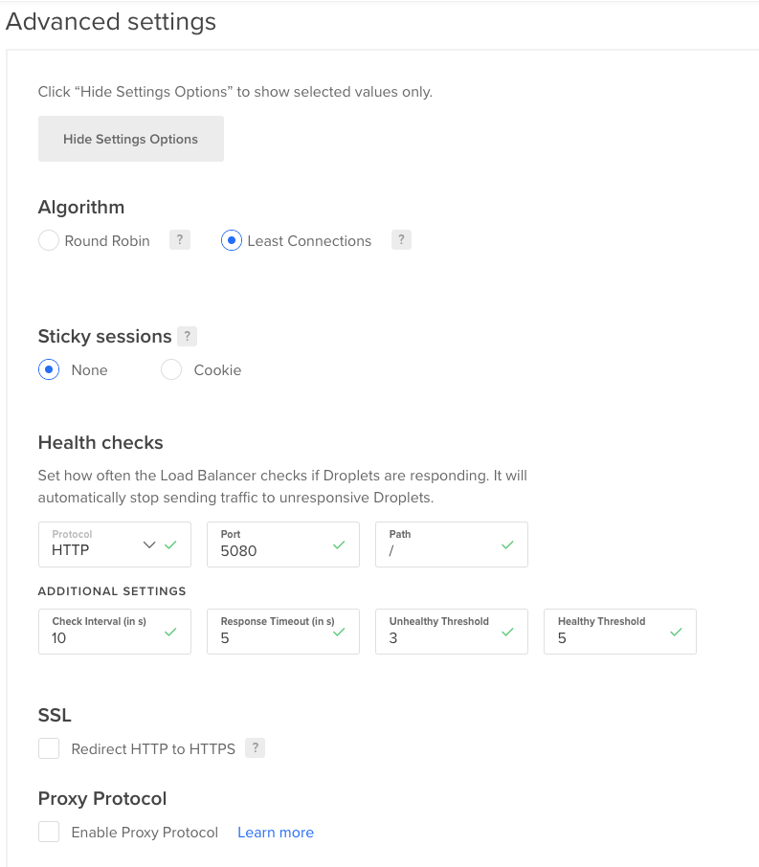
Task: Open the Least Connections help question mark
Action: click(401, 240)
